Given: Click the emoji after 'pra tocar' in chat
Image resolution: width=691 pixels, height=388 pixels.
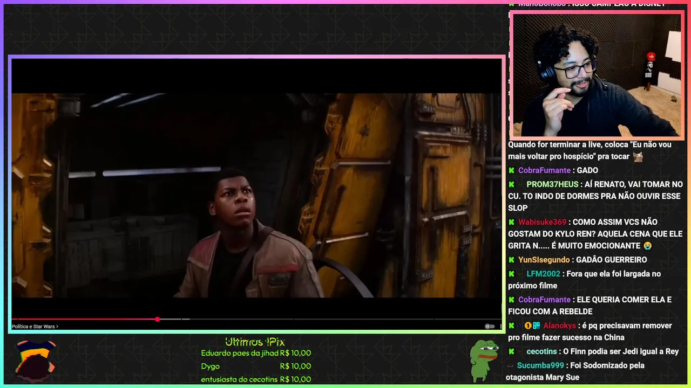Looking at the screenshot, I should click(x=638, y=156).
